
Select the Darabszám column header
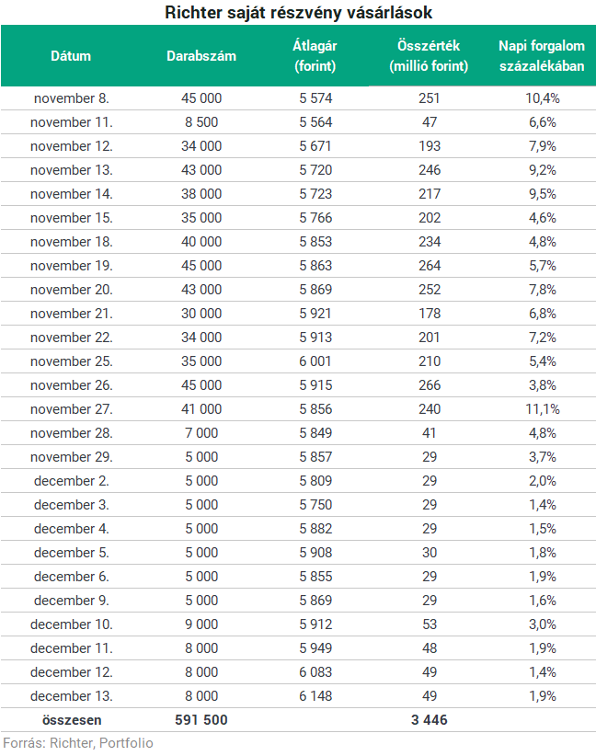click(x=201, y=56)
